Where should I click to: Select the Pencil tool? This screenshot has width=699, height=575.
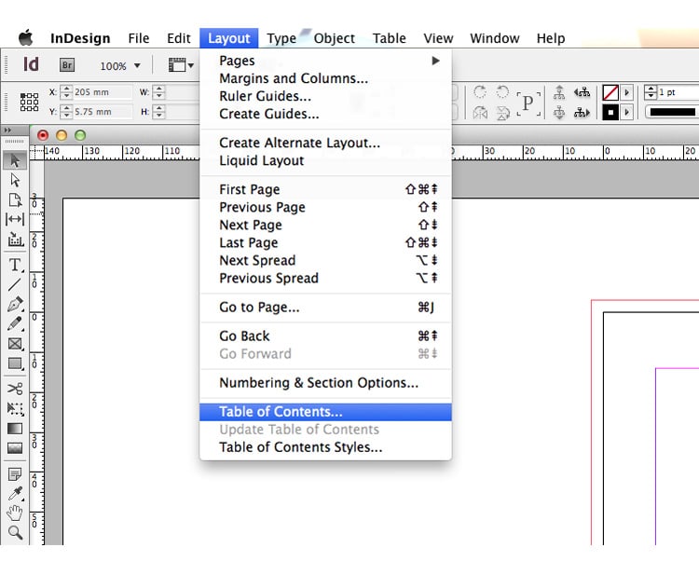pos(15,323)
